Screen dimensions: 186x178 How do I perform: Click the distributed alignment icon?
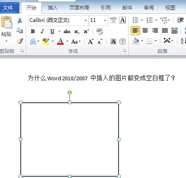click(174, 31)
